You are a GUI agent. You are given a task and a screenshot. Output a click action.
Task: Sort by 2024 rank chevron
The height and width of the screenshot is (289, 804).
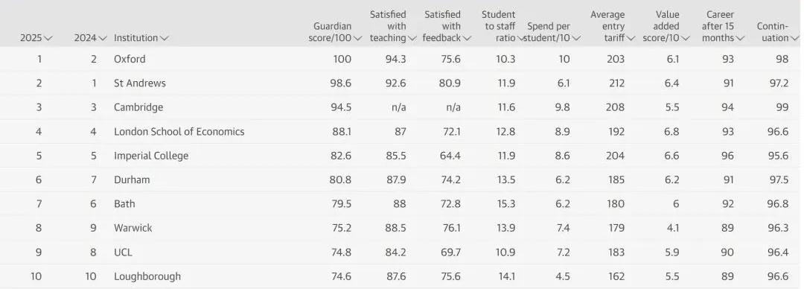[103, 38]
